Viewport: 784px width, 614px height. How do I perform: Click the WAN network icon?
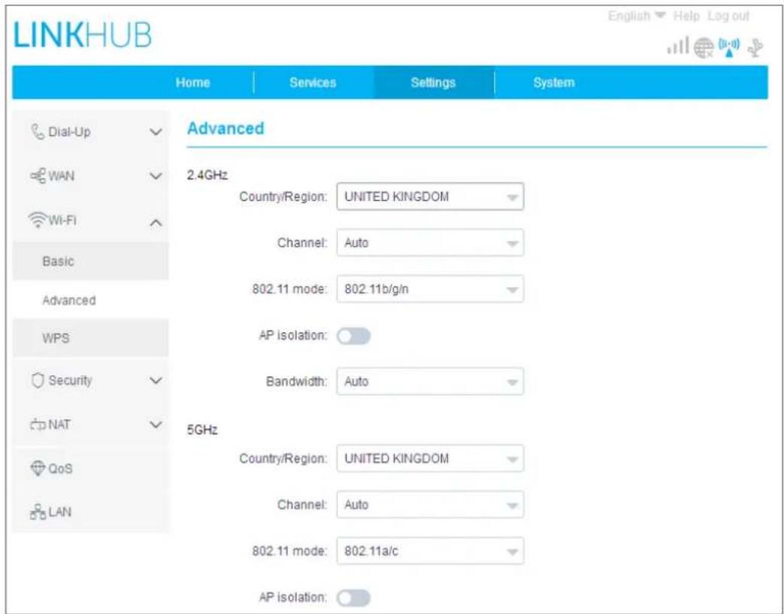point(38,176)
